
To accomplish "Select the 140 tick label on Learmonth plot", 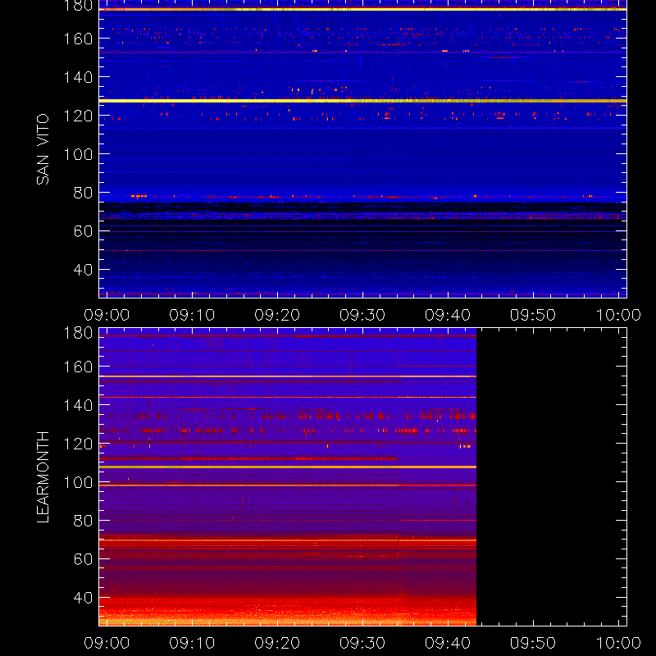I will coord(78,405).
